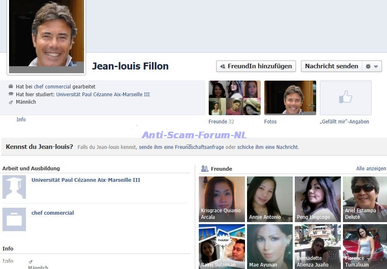Click 'Nachricht senden' button
Screen dimensions: 387x269
[331, 66]
